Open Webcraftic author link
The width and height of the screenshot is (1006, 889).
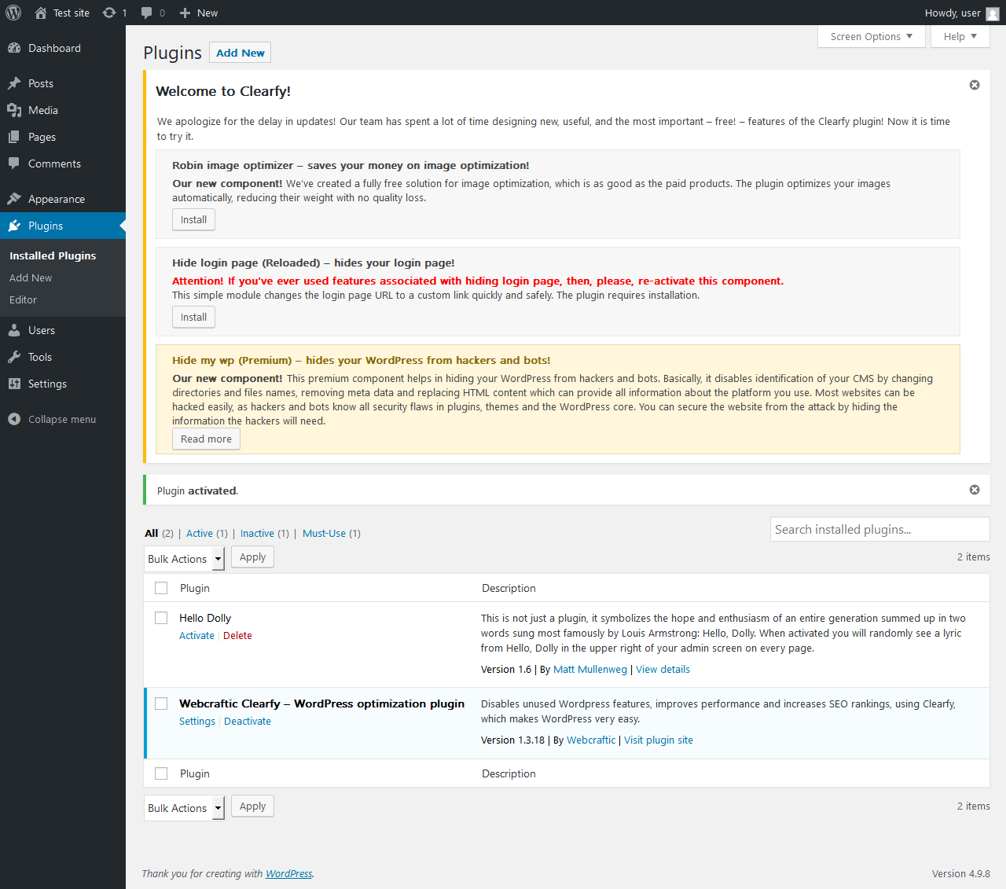591,740
